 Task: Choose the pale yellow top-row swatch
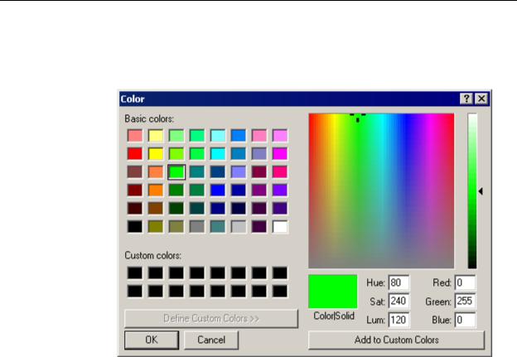click(x=156, y=136)
